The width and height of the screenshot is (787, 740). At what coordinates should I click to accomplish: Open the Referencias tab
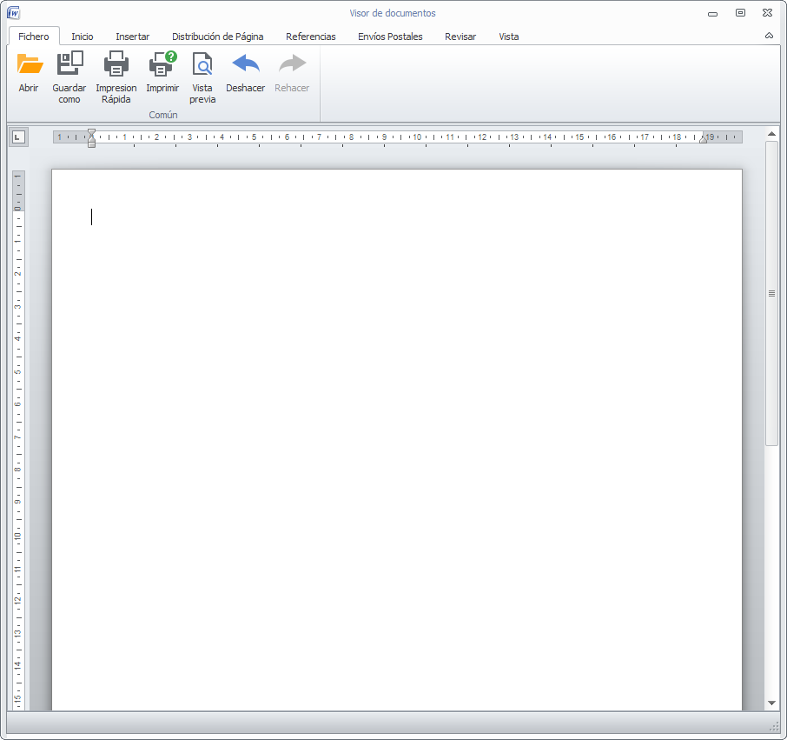[311, 37]
